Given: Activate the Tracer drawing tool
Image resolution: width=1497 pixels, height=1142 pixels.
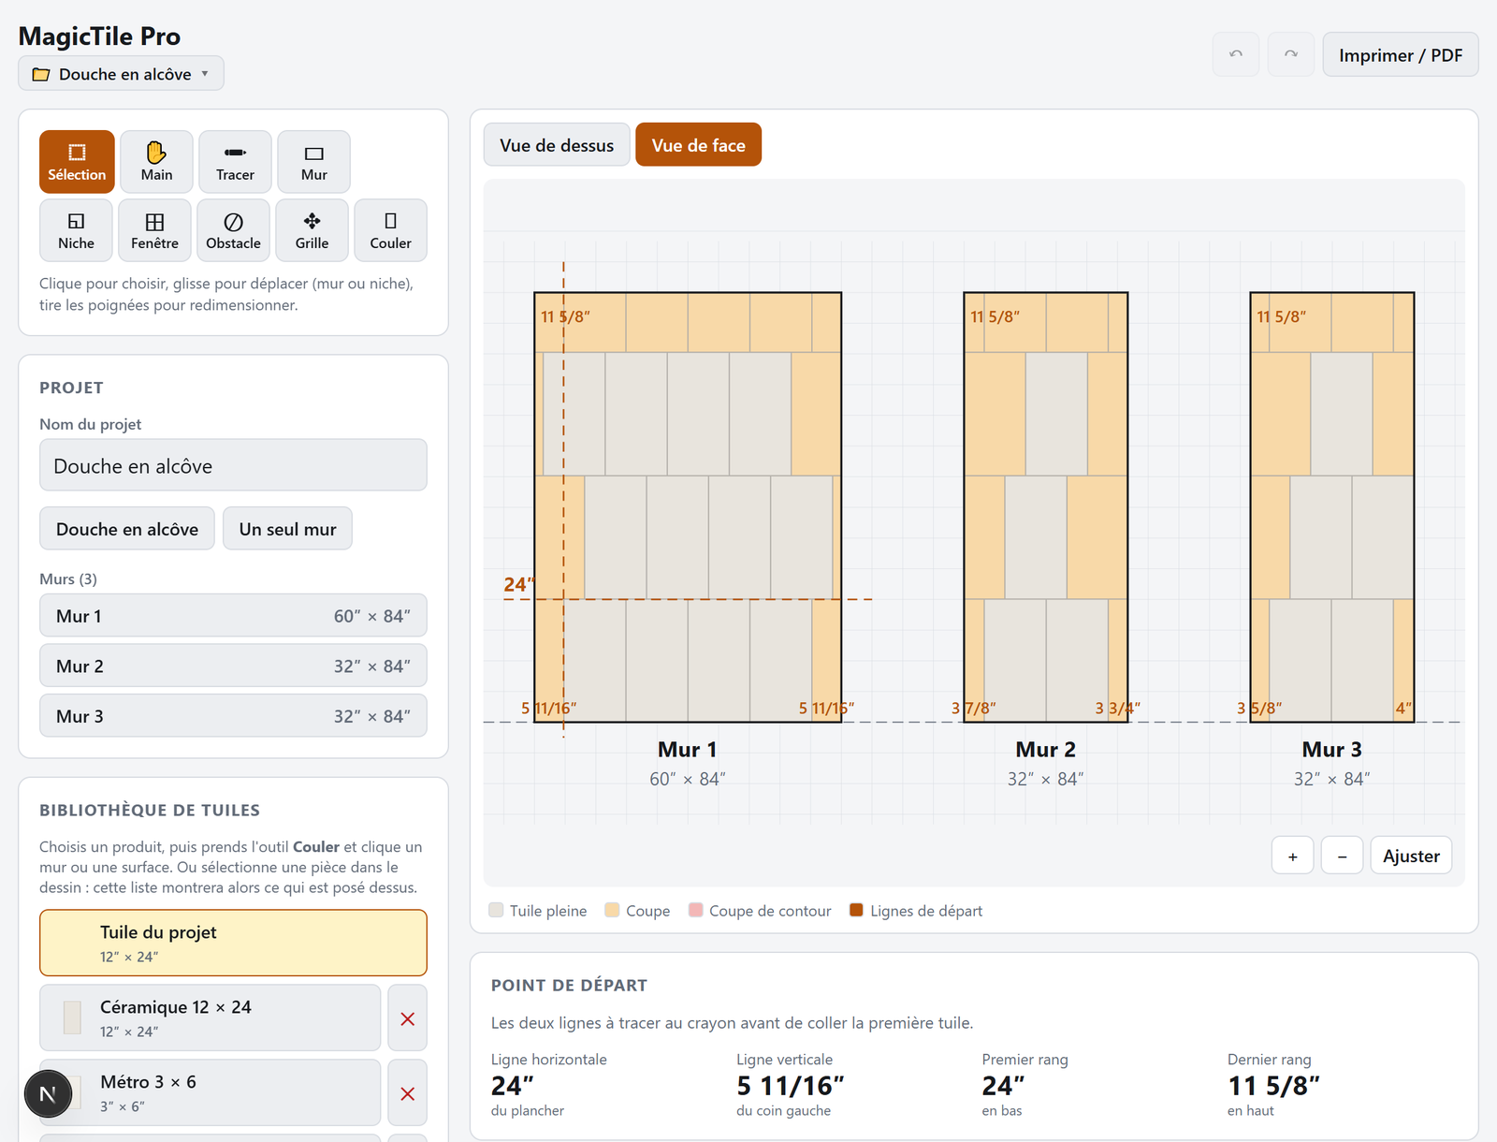Looking at the screenshot, I should [235, 162].
